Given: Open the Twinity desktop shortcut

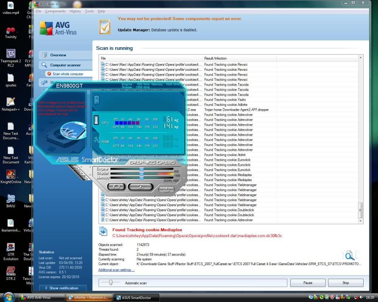Looking at the screenshot, I should pos(11,33).
